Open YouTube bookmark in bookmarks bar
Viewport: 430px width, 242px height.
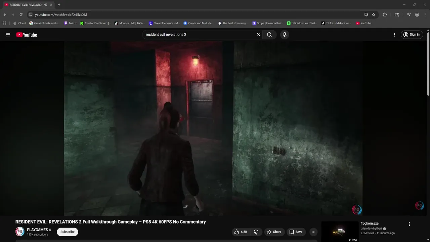(363, 23)
